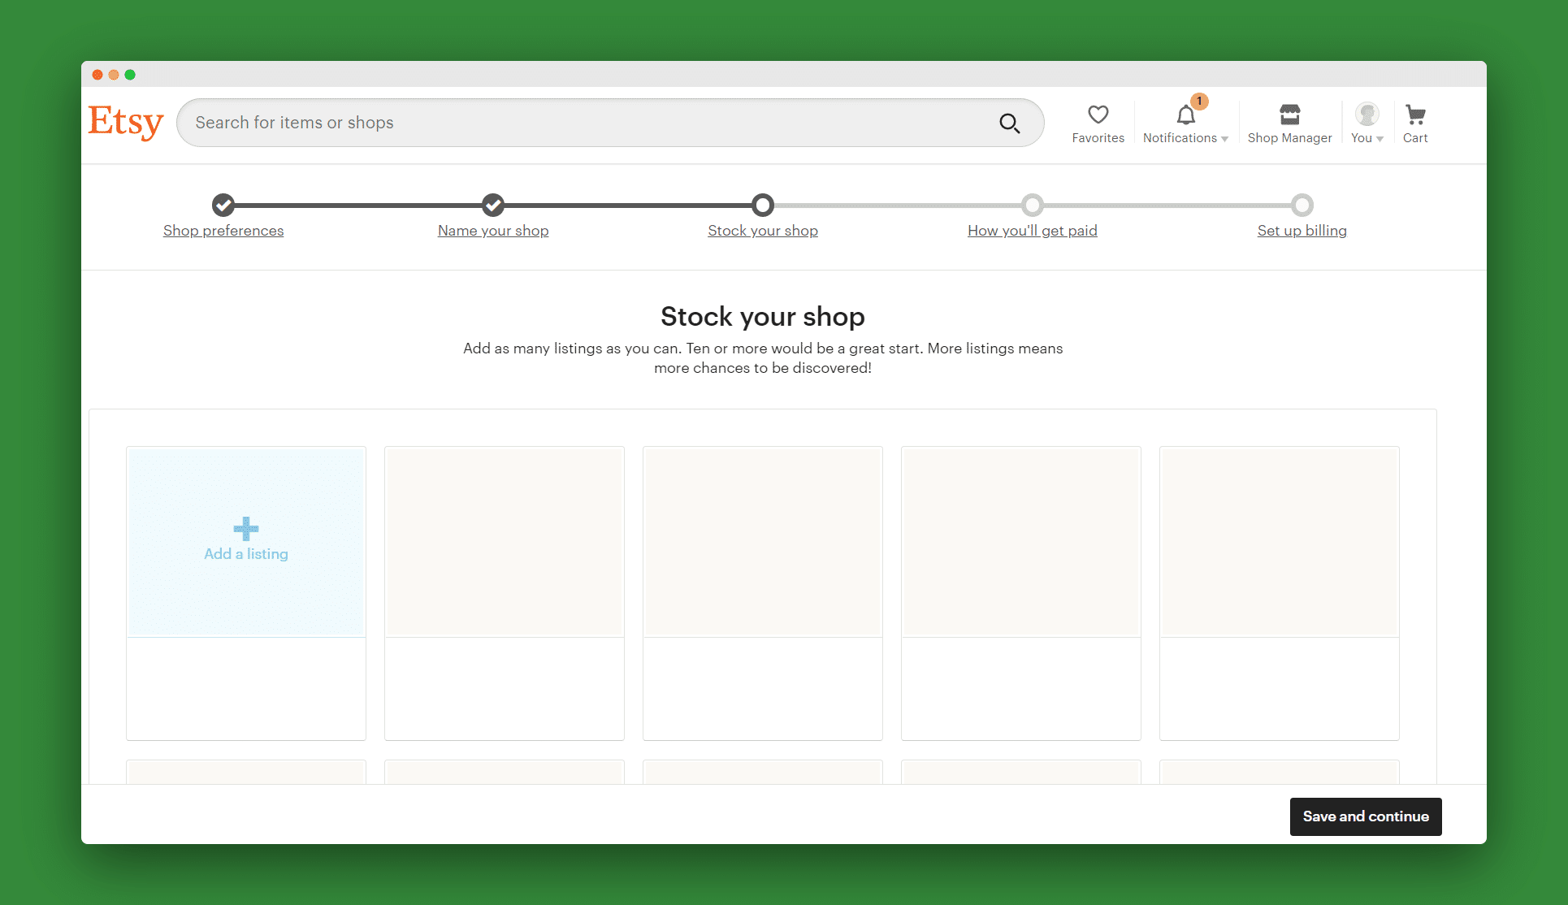
Task: Go to Shop preferences step
Action: tap(223, 231)
